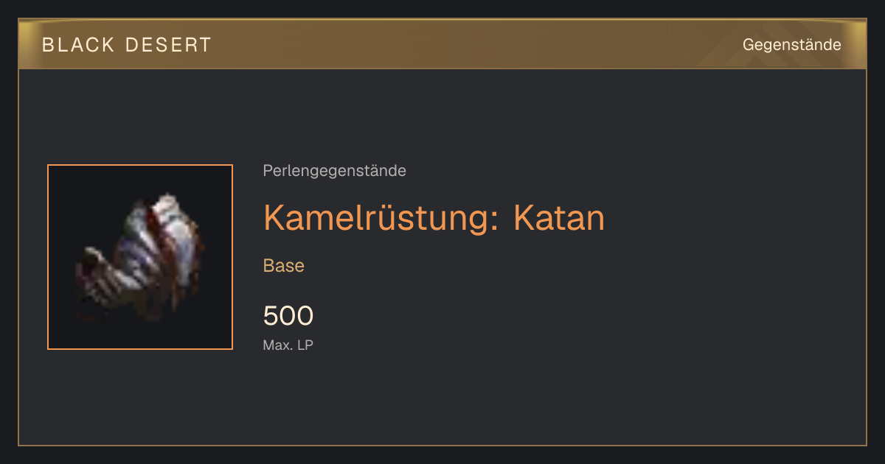The image size is (885, 464).
Task: Select the Max. LP stat label
Action: (x=288, y=345)
